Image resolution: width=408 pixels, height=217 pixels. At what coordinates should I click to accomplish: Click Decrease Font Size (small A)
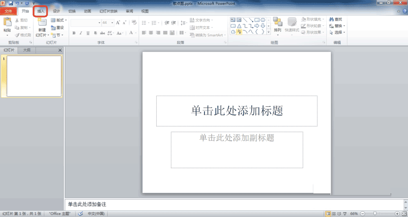pyautogui.click(x=124, y=22)
